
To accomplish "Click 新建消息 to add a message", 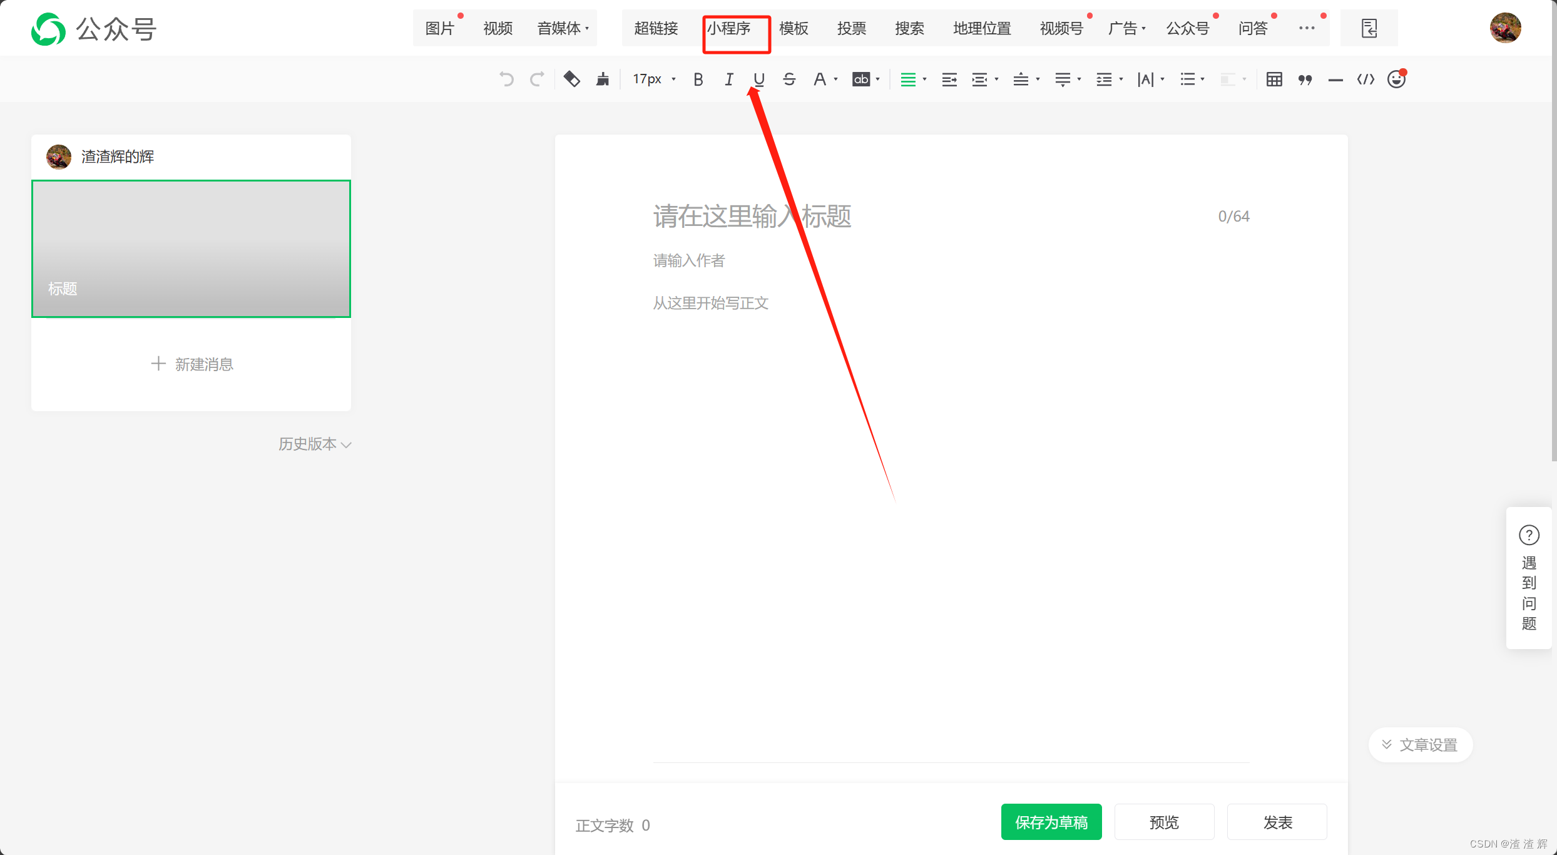I will (x=191, y=364).
